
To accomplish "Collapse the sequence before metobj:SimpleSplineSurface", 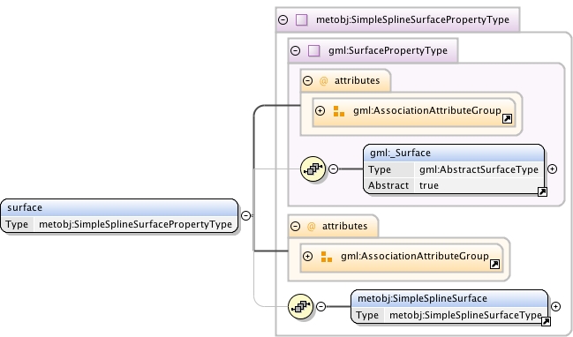I will coord(320,306).
